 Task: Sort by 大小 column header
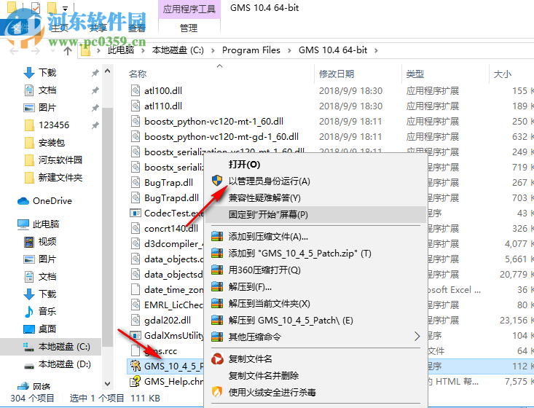(503, 74)
